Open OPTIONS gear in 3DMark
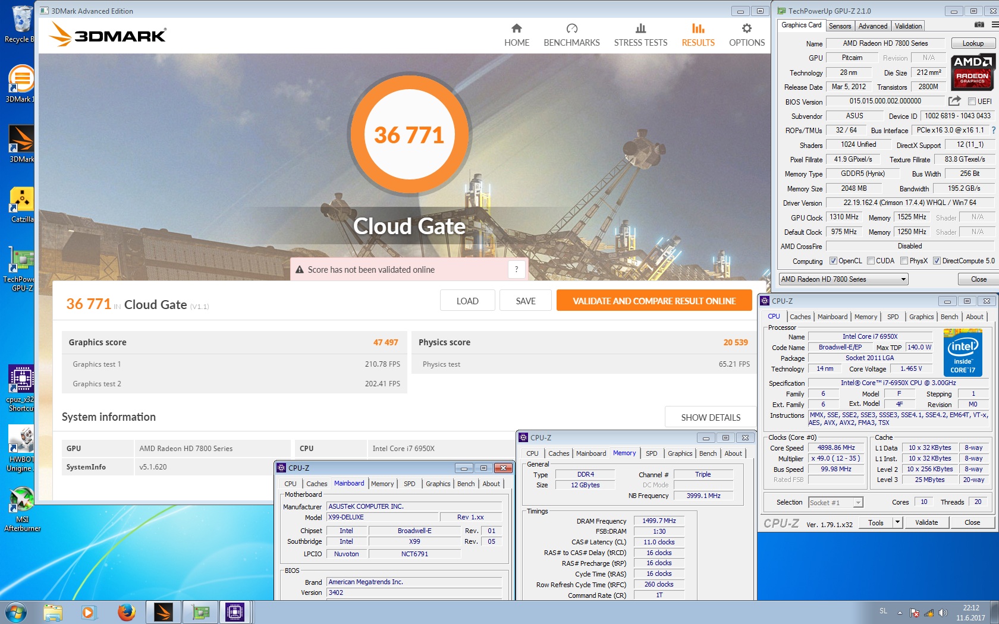999x624 pixels. pyautogui.click(x=747, y=36)
